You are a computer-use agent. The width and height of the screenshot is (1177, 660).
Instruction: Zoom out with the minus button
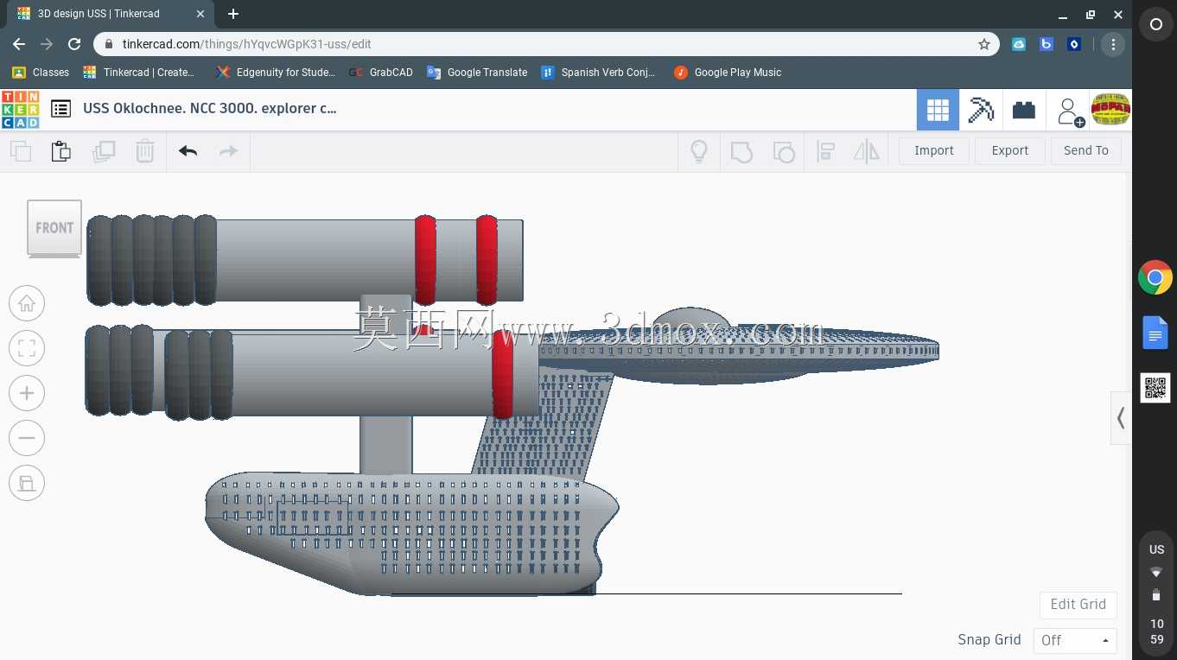(27, 438)
